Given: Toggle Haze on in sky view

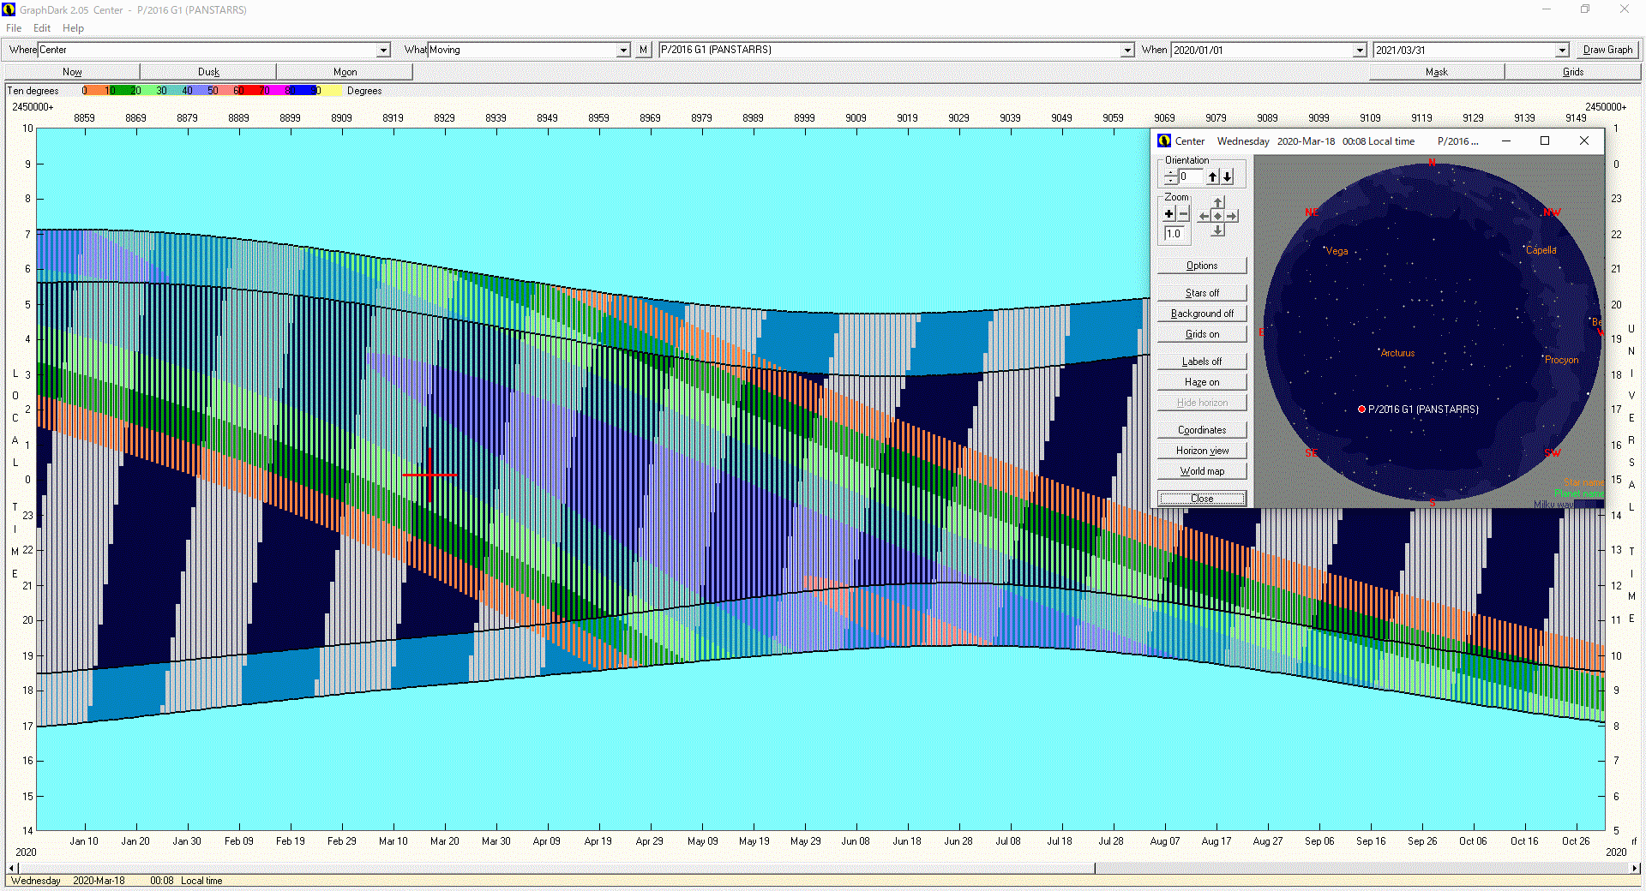Looking at the screenshot, I should pos(1202,382).
